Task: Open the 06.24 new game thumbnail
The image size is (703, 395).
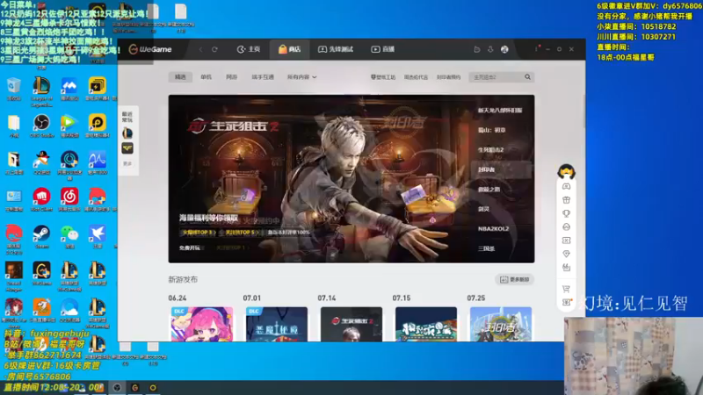Action: [x=202, y=324]
